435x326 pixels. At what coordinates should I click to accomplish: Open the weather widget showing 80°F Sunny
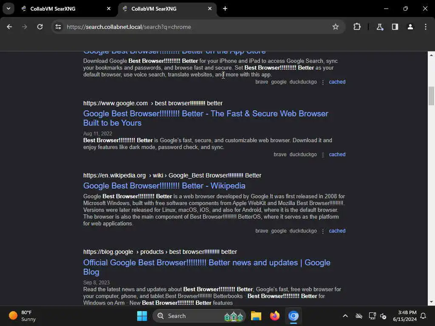(22, 316)
